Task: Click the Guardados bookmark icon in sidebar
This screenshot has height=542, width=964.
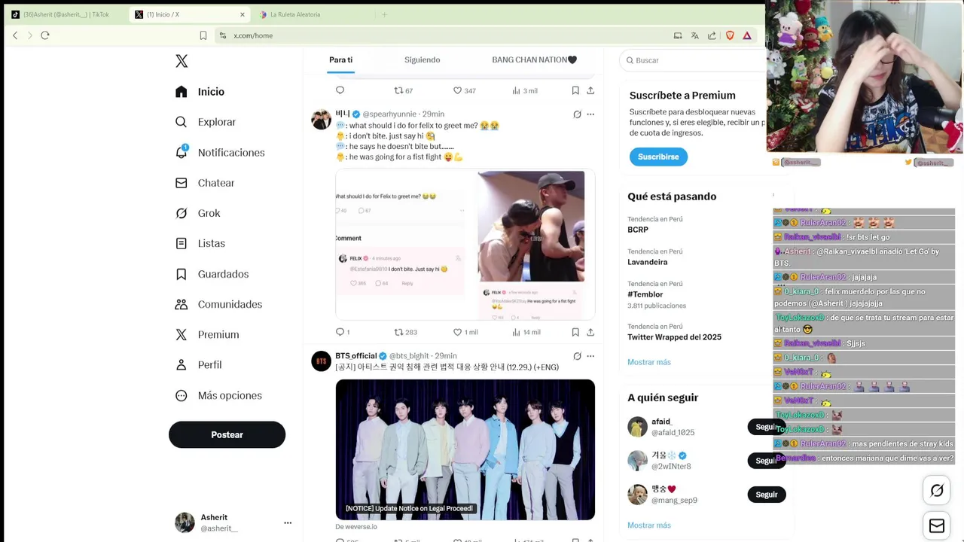Action: [181, 274]
